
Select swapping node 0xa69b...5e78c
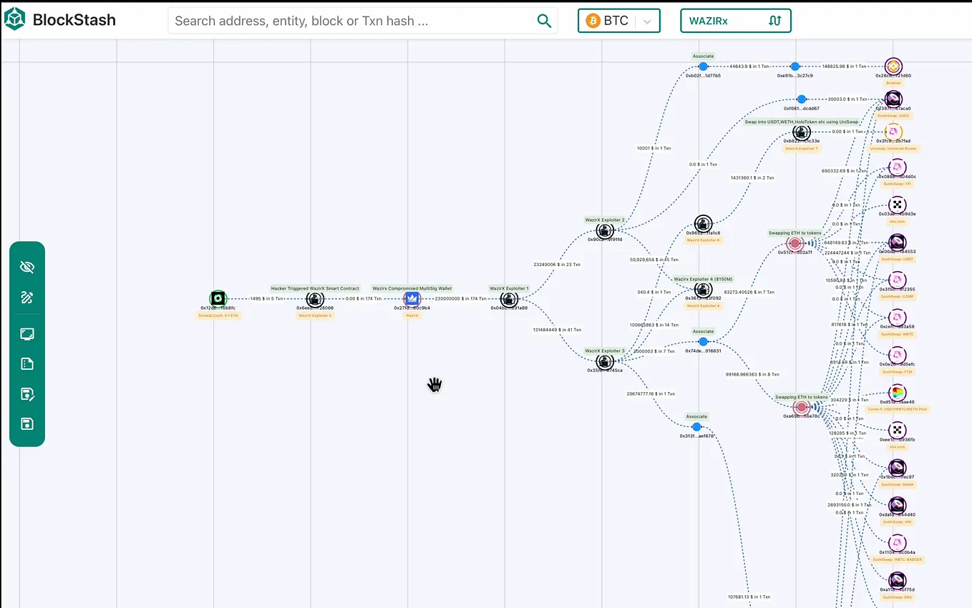(802, 407)
